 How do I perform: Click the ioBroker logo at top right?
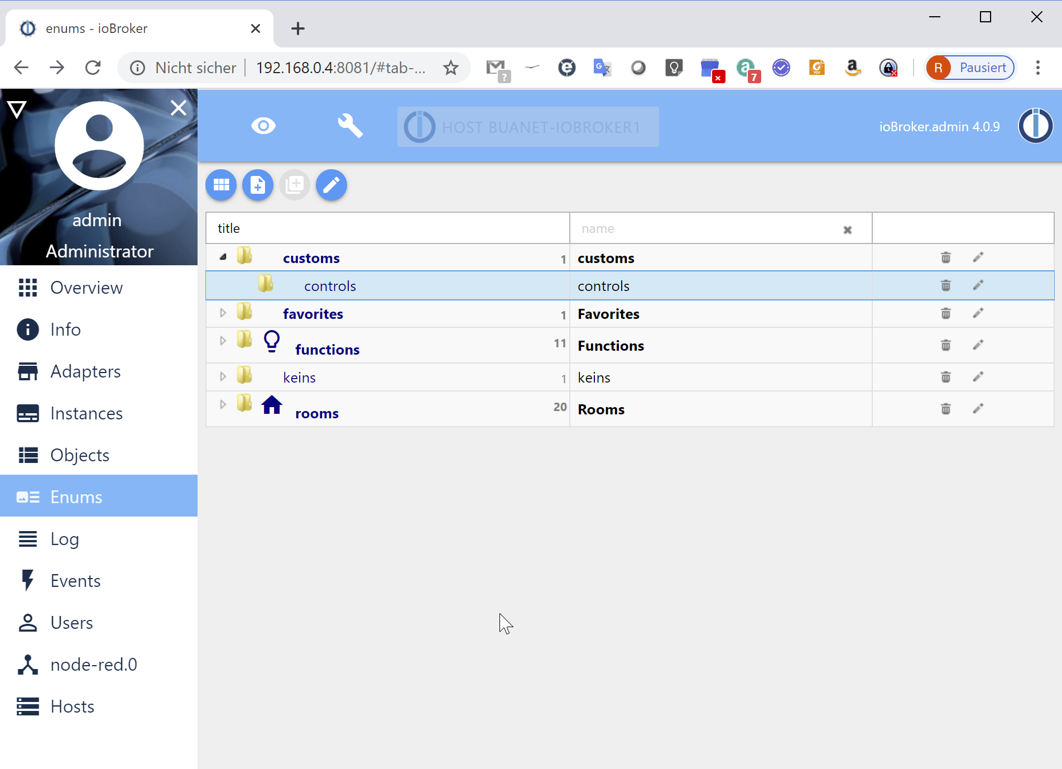click(x=1035, y=126)
